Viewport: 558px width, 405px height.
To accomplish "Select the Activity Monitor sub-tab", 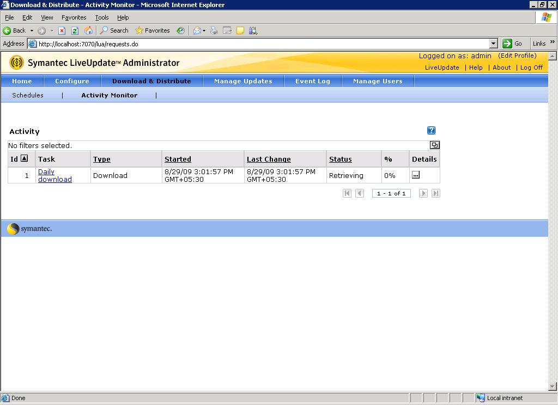I will click(109, 95).
